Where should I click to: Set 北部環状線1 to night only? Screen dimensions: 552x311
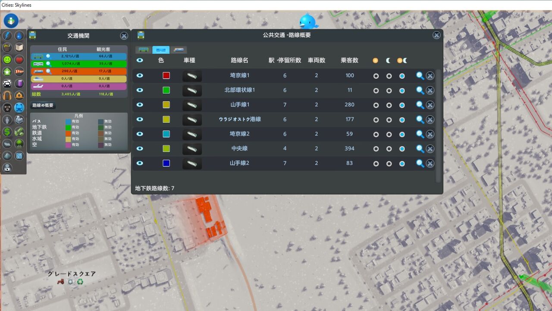389,90
